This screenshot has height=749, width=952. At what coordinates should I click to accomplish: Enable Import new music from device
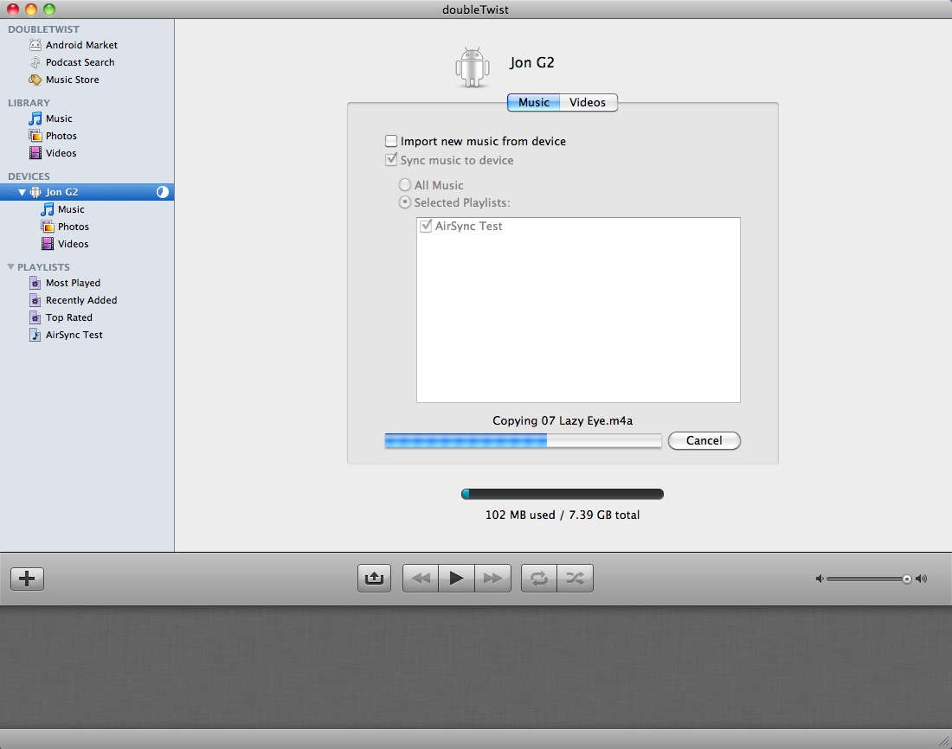391,141
